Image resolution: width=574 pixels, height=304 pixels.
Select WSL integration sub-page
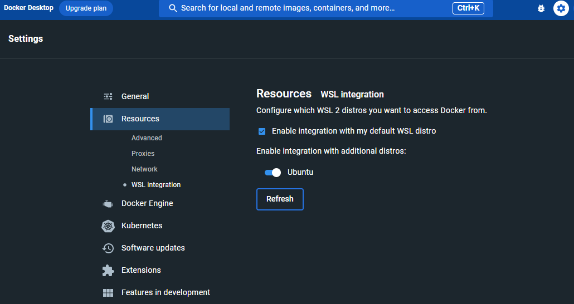pyautogui.click(x=156, y=185)
